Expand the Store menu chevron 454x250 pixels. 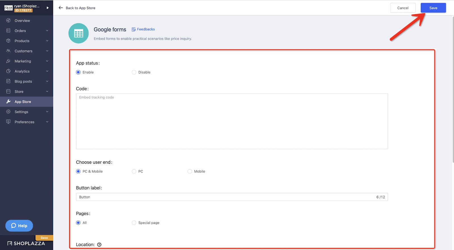47,91
